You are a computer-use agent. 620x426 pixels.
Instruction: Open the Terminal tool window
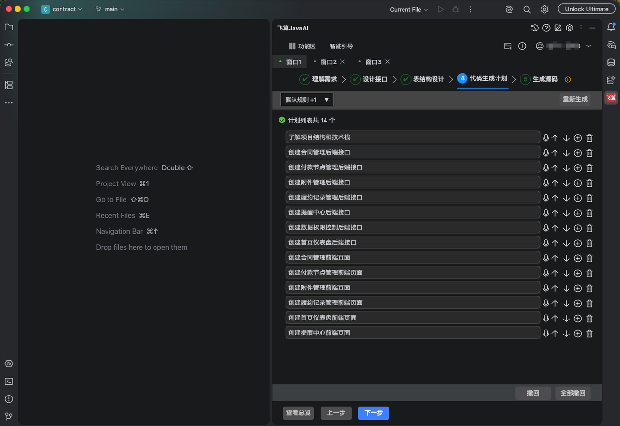click(x=9, y=381)
